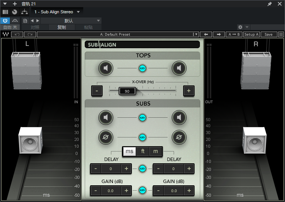Screen dimensions: 285x202
Task: Toggle the polarity link button
Action: pyautogui.click(x=142, y=137)
